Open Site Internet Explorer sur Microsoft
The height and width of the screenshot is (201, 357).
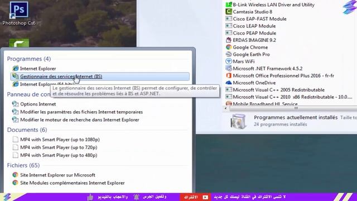(57, 175)
